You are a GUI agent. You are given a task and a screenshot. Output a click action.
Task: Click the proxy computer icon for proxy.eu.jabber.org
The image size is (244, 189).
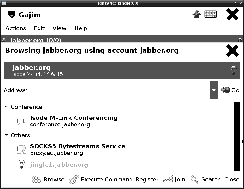click(21, 149)
